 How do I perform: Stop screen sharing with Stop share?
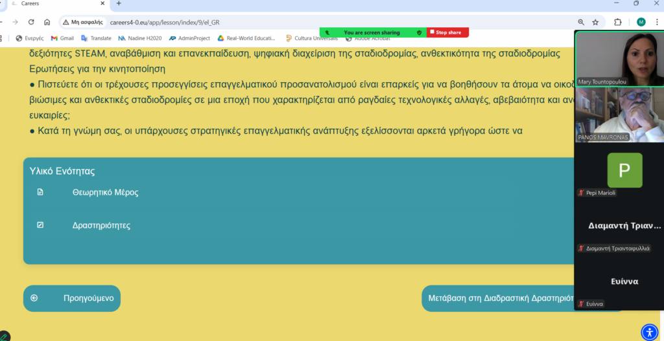pos(447,32)
